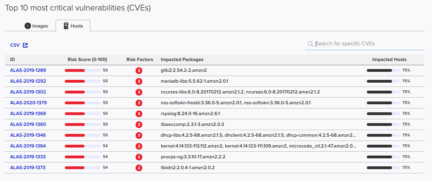Open the ALAS-2019-1289 vulnerability link
This screenshot has width=432, height=181.
click(28, 70)
